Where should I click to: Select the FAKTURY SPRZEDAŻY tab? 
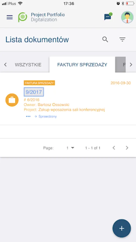[82, 65]
